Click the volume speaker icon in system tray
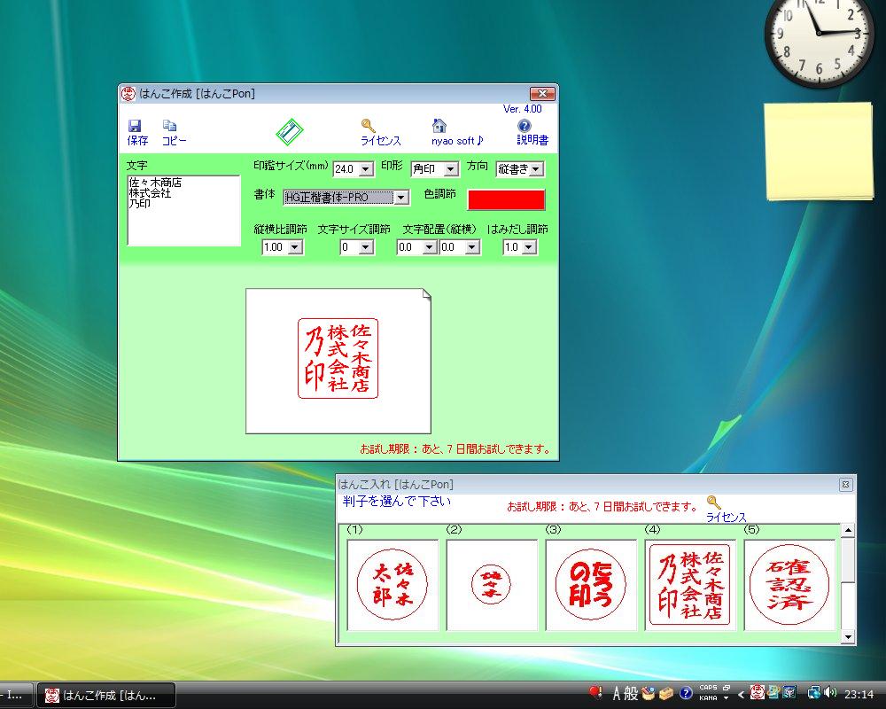 tap(829, 693)
